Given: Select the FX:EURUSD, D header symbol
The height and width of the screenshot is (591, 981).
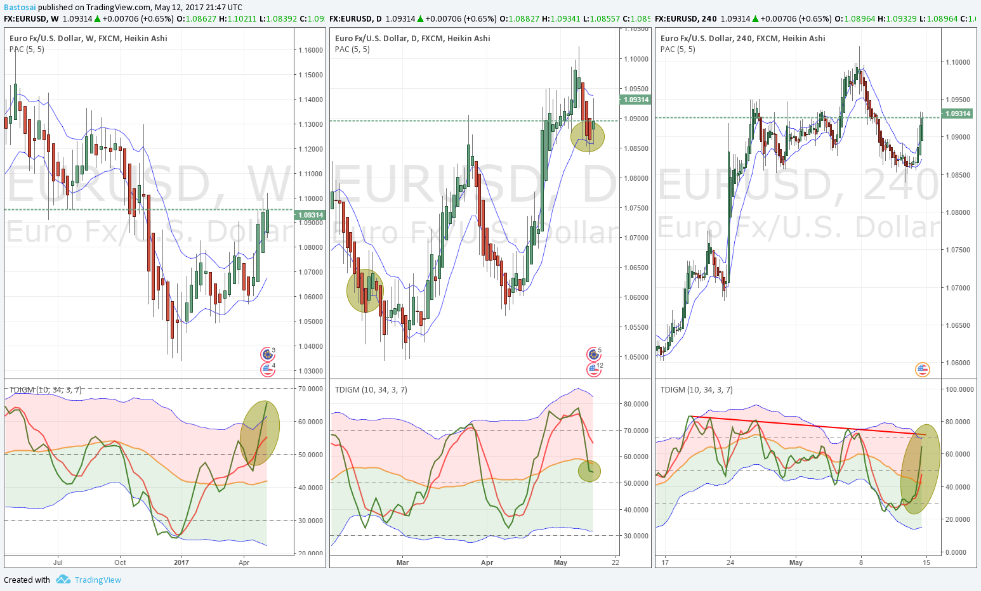Looking at the screenshot, I should pos(355,19).
